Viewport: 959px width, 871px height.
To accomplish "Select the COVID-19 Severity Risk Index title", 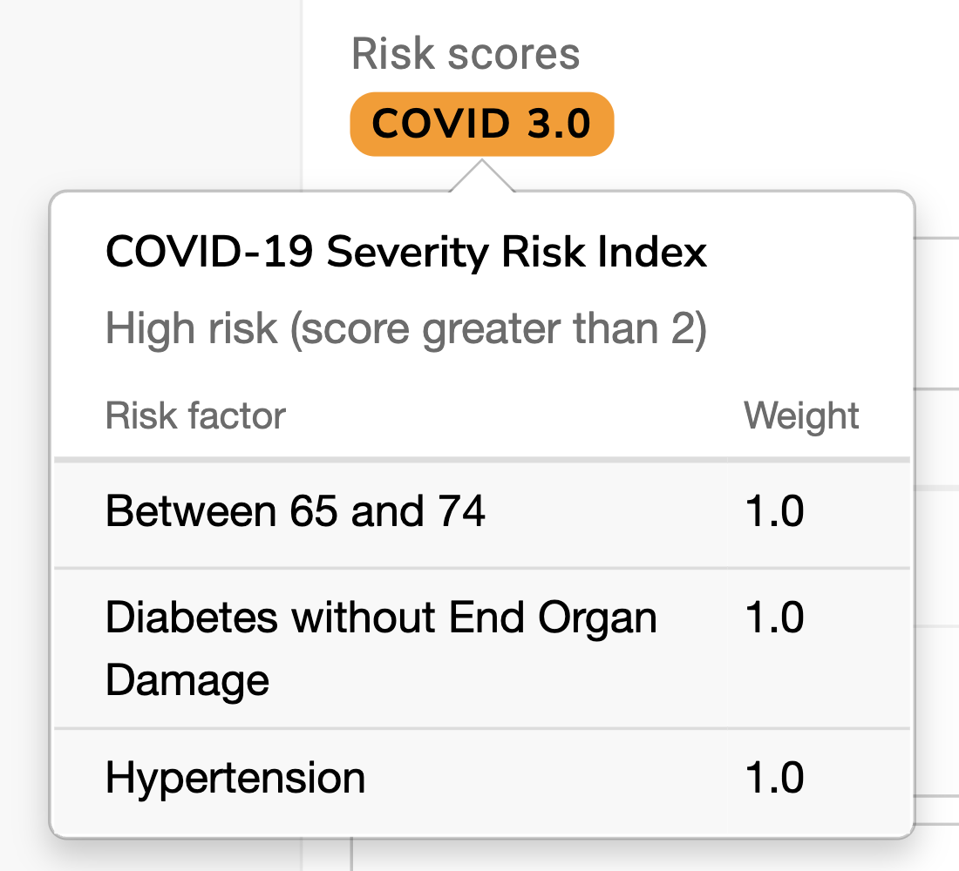I will [405, 253].
